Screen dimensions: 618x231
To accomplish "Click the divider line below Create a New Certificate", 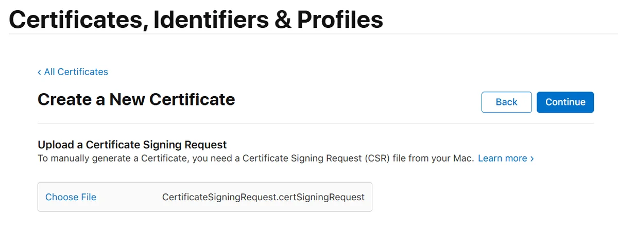I will click(315, 123).
